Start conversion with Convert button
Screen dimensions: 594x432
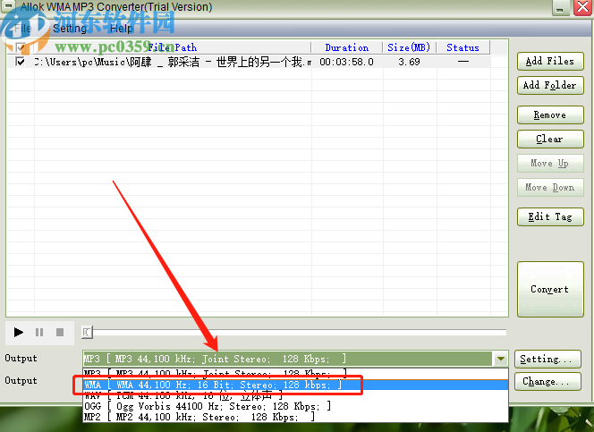pyautogui.click(x=550, y=289)
